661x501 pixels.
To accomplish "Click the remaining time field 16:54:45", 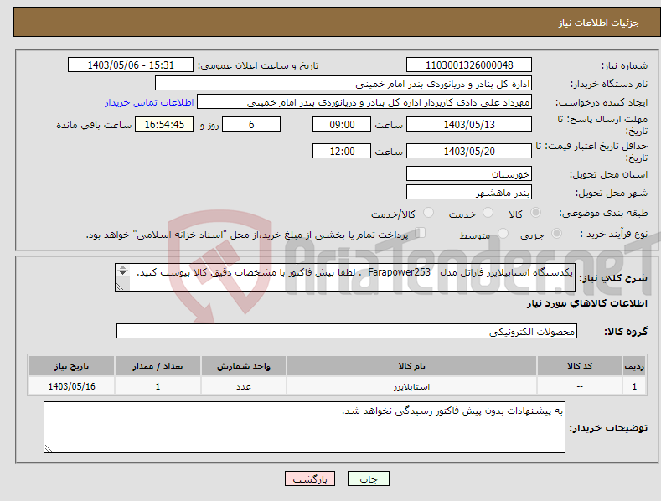I will (164, 124).
